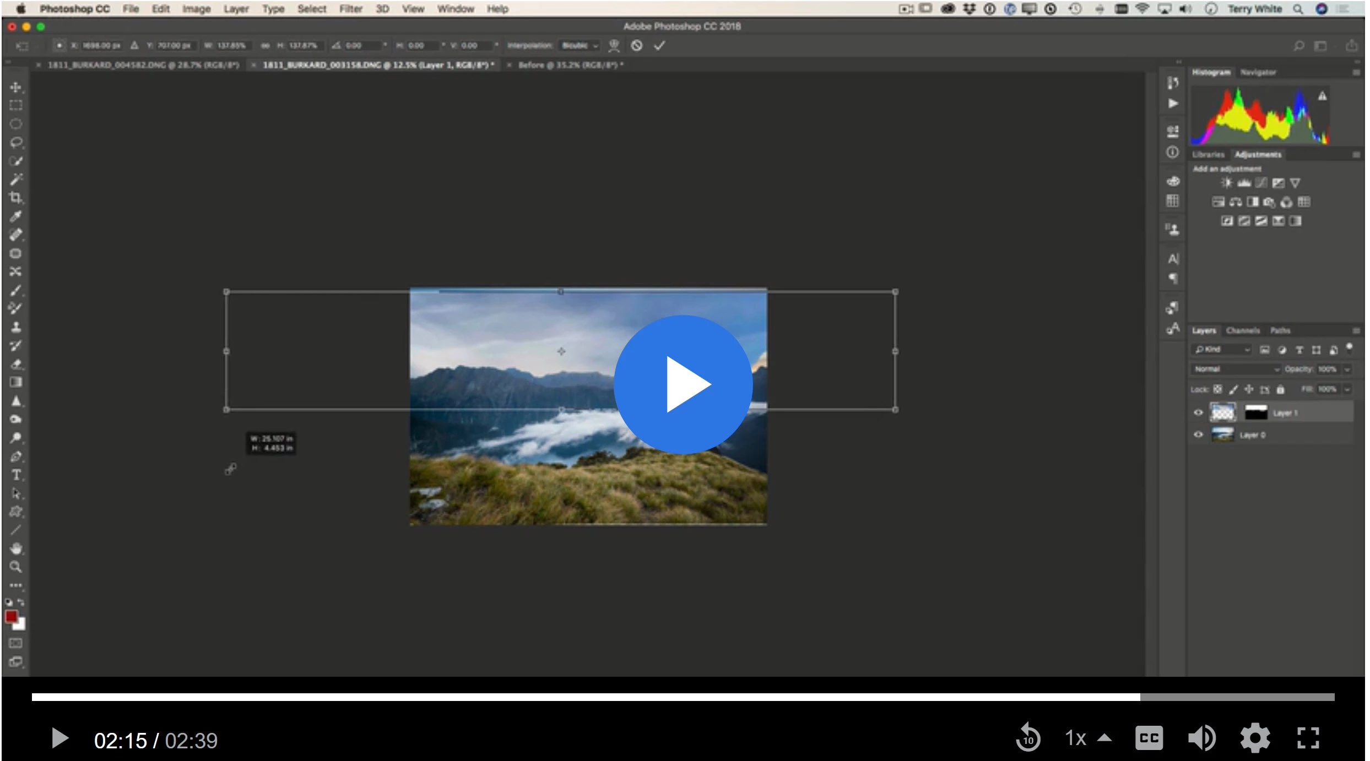Hide Layer 0 using its eye icon
Viewport: 1370px width, 761px height.
click(x=1198, y=434)
